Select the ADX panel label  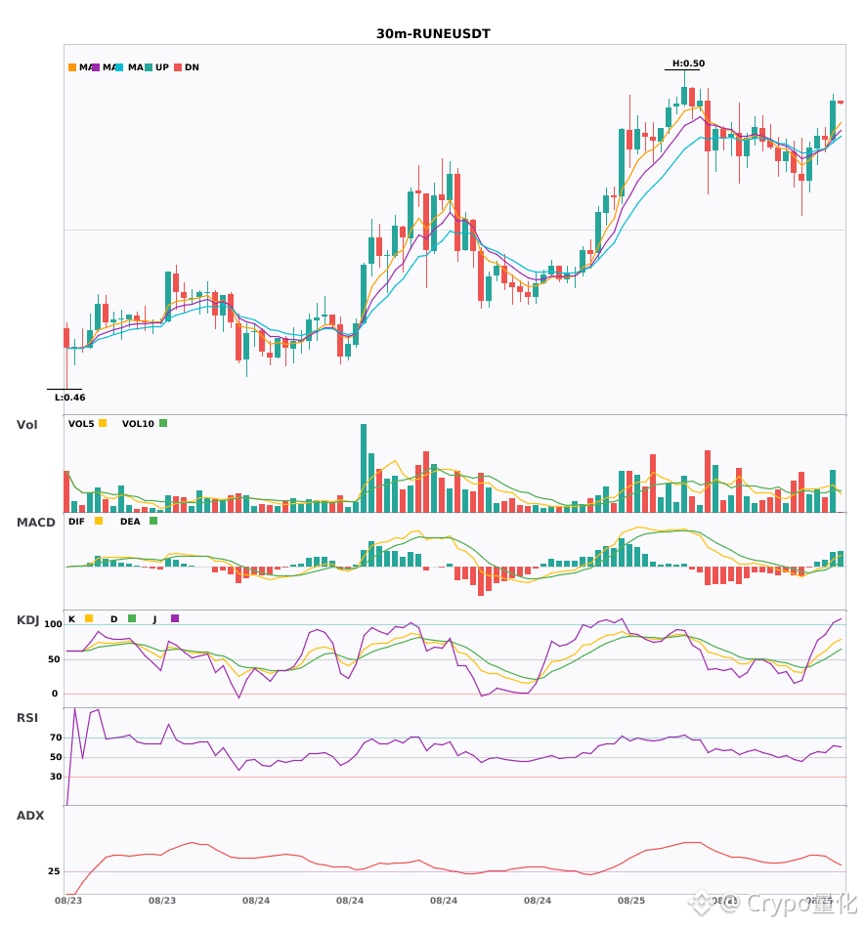click(30, 816)
